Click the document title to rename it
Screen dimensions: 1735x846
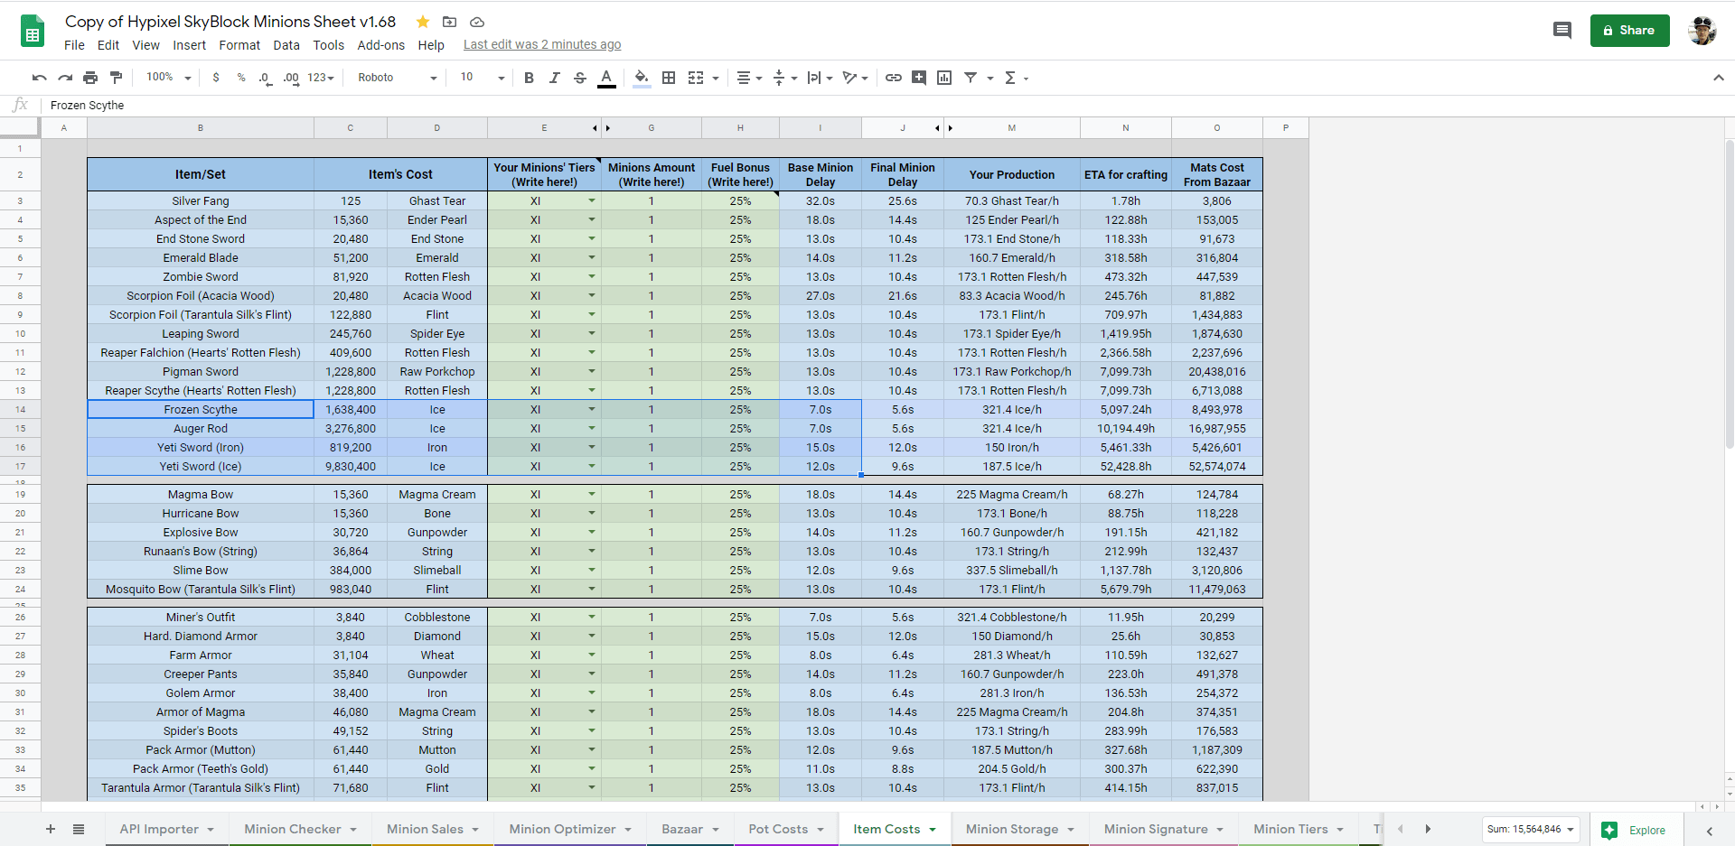coord(230,22)
